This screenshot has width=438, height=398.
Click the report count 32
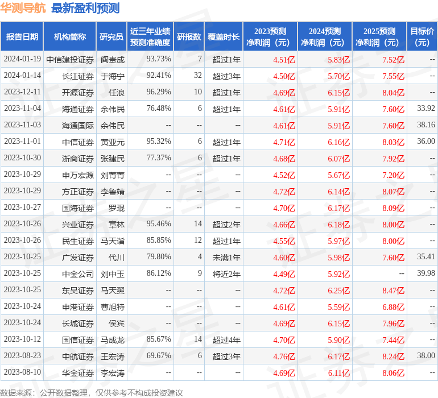pos(198,76)
